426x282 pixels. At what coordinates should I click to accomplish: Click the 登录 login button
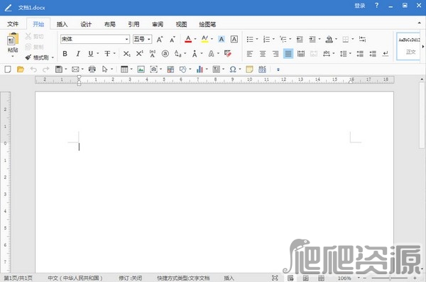click(360, 6)
